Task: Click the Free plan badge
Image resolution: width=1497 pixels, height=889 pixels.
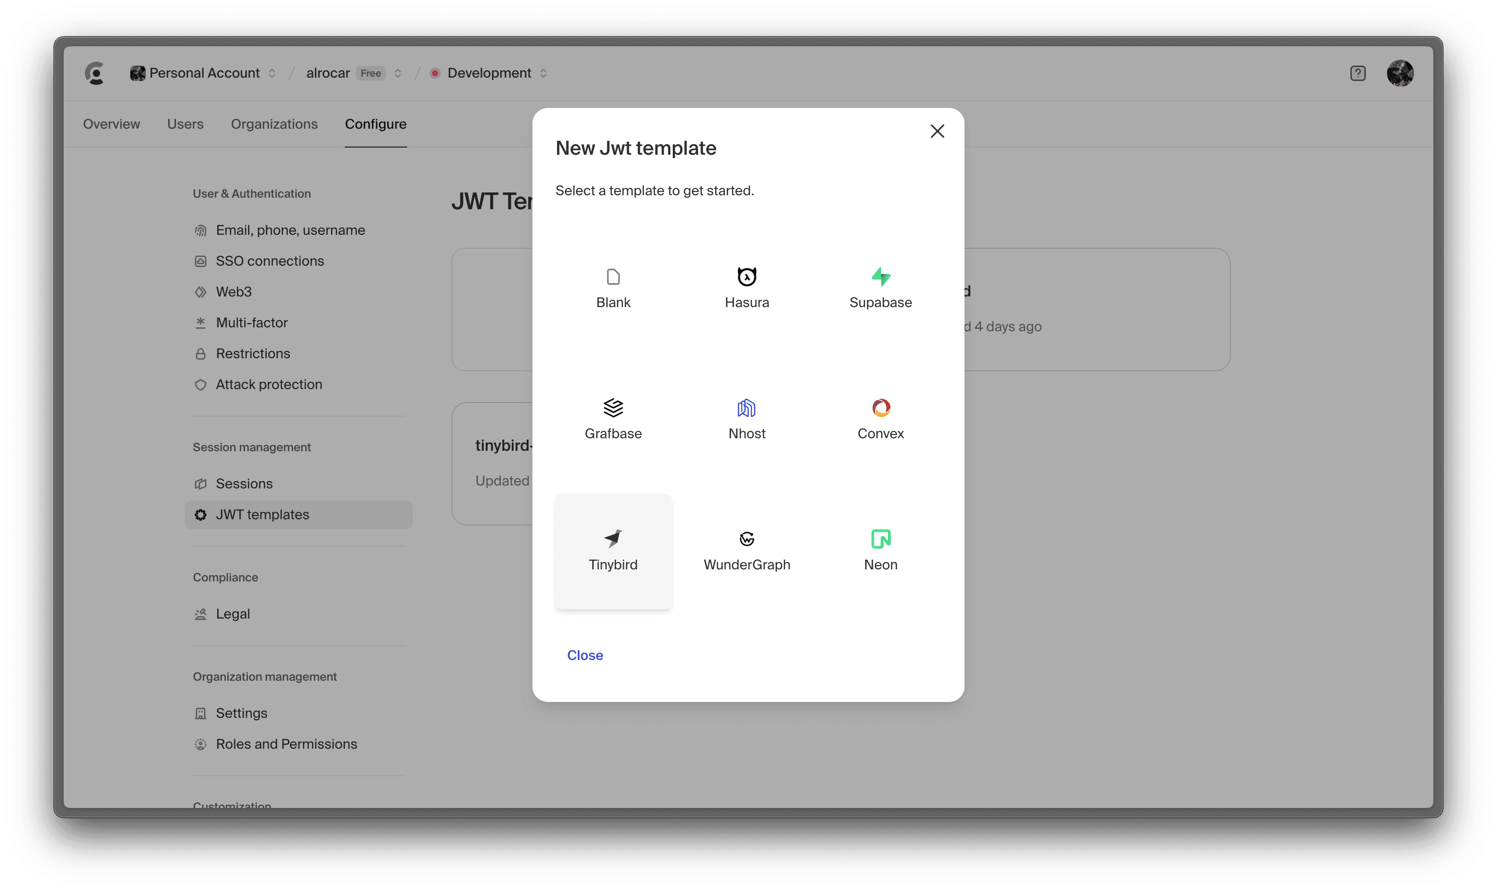Action: point(370,73)
